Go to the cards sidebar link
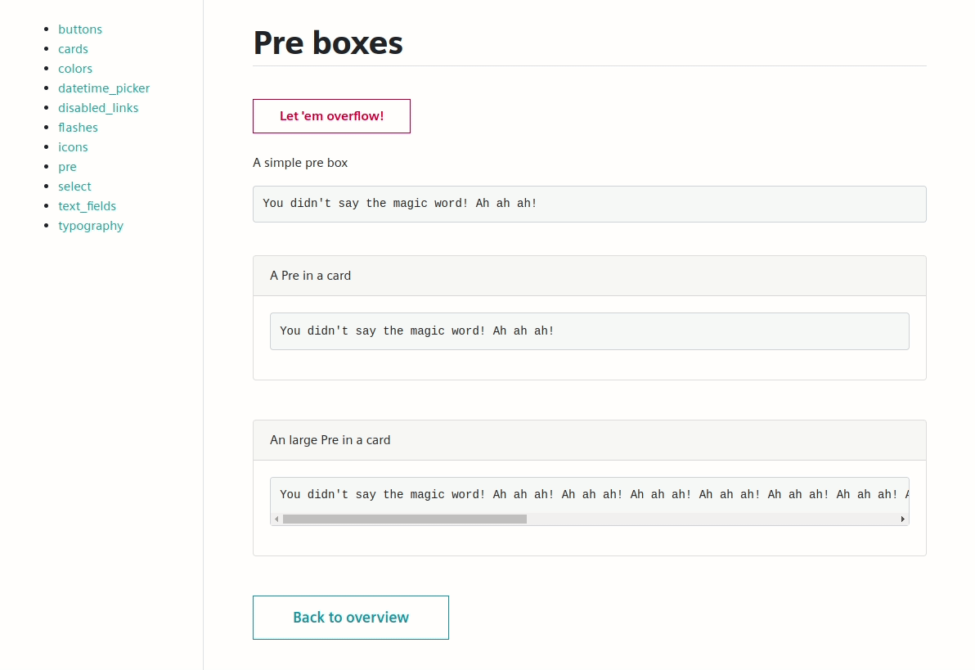Image resolution: width=975 pixels, height=670 pixels. click(x=73, y=49)
